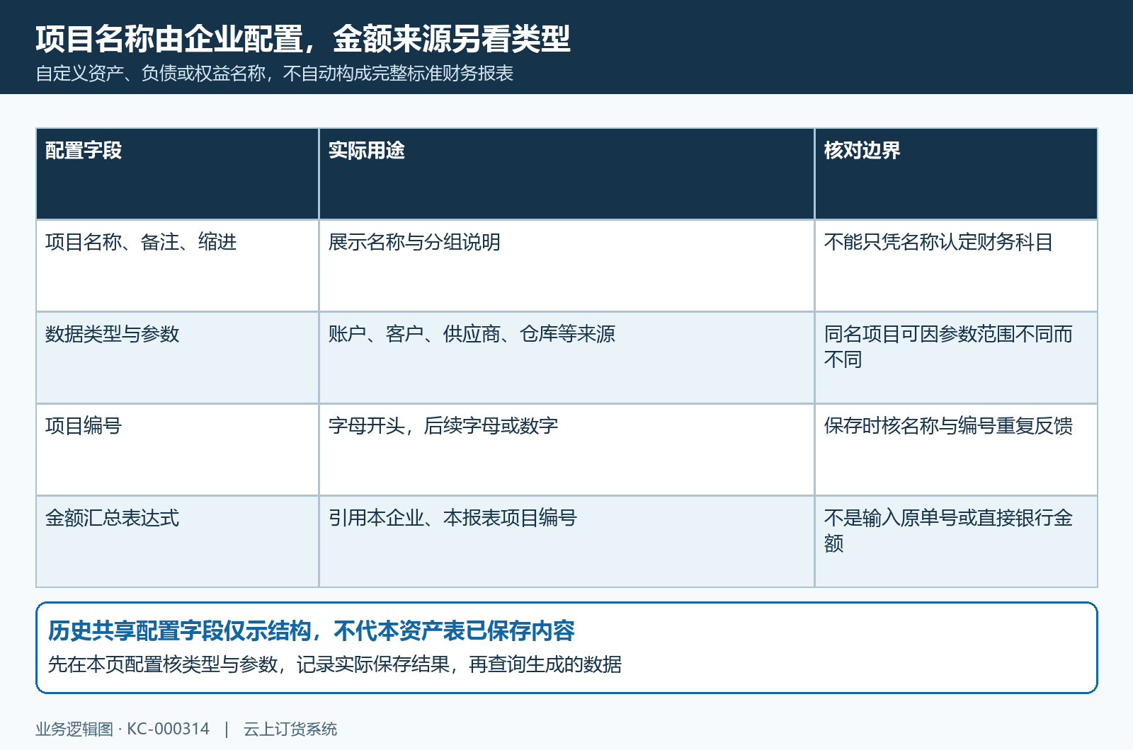The height and width of the screenshot is (750, 1133).
Task: Click the cell 保存时核名称与编号重复反馈
Action: click(x=956, y=450)
